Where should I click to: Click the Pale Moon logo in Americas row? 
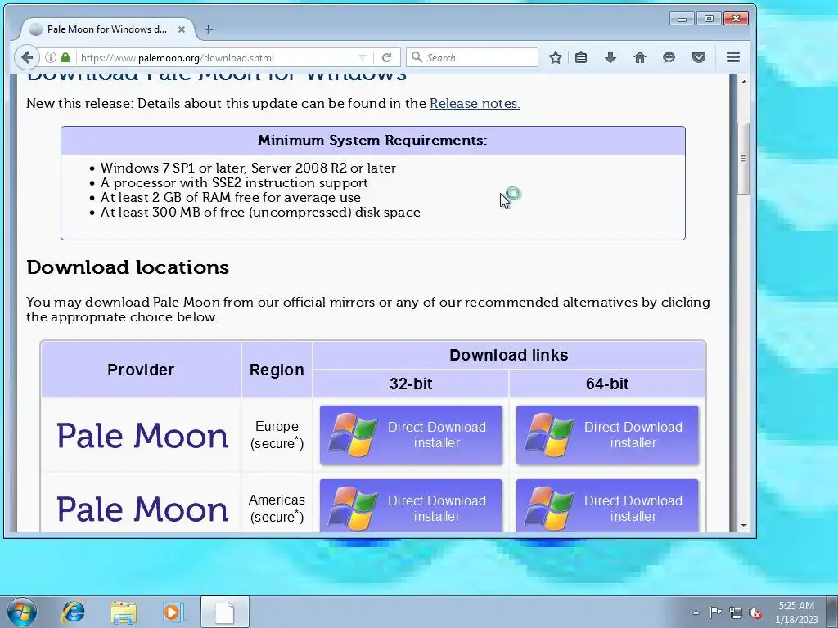tap(142, 509)
